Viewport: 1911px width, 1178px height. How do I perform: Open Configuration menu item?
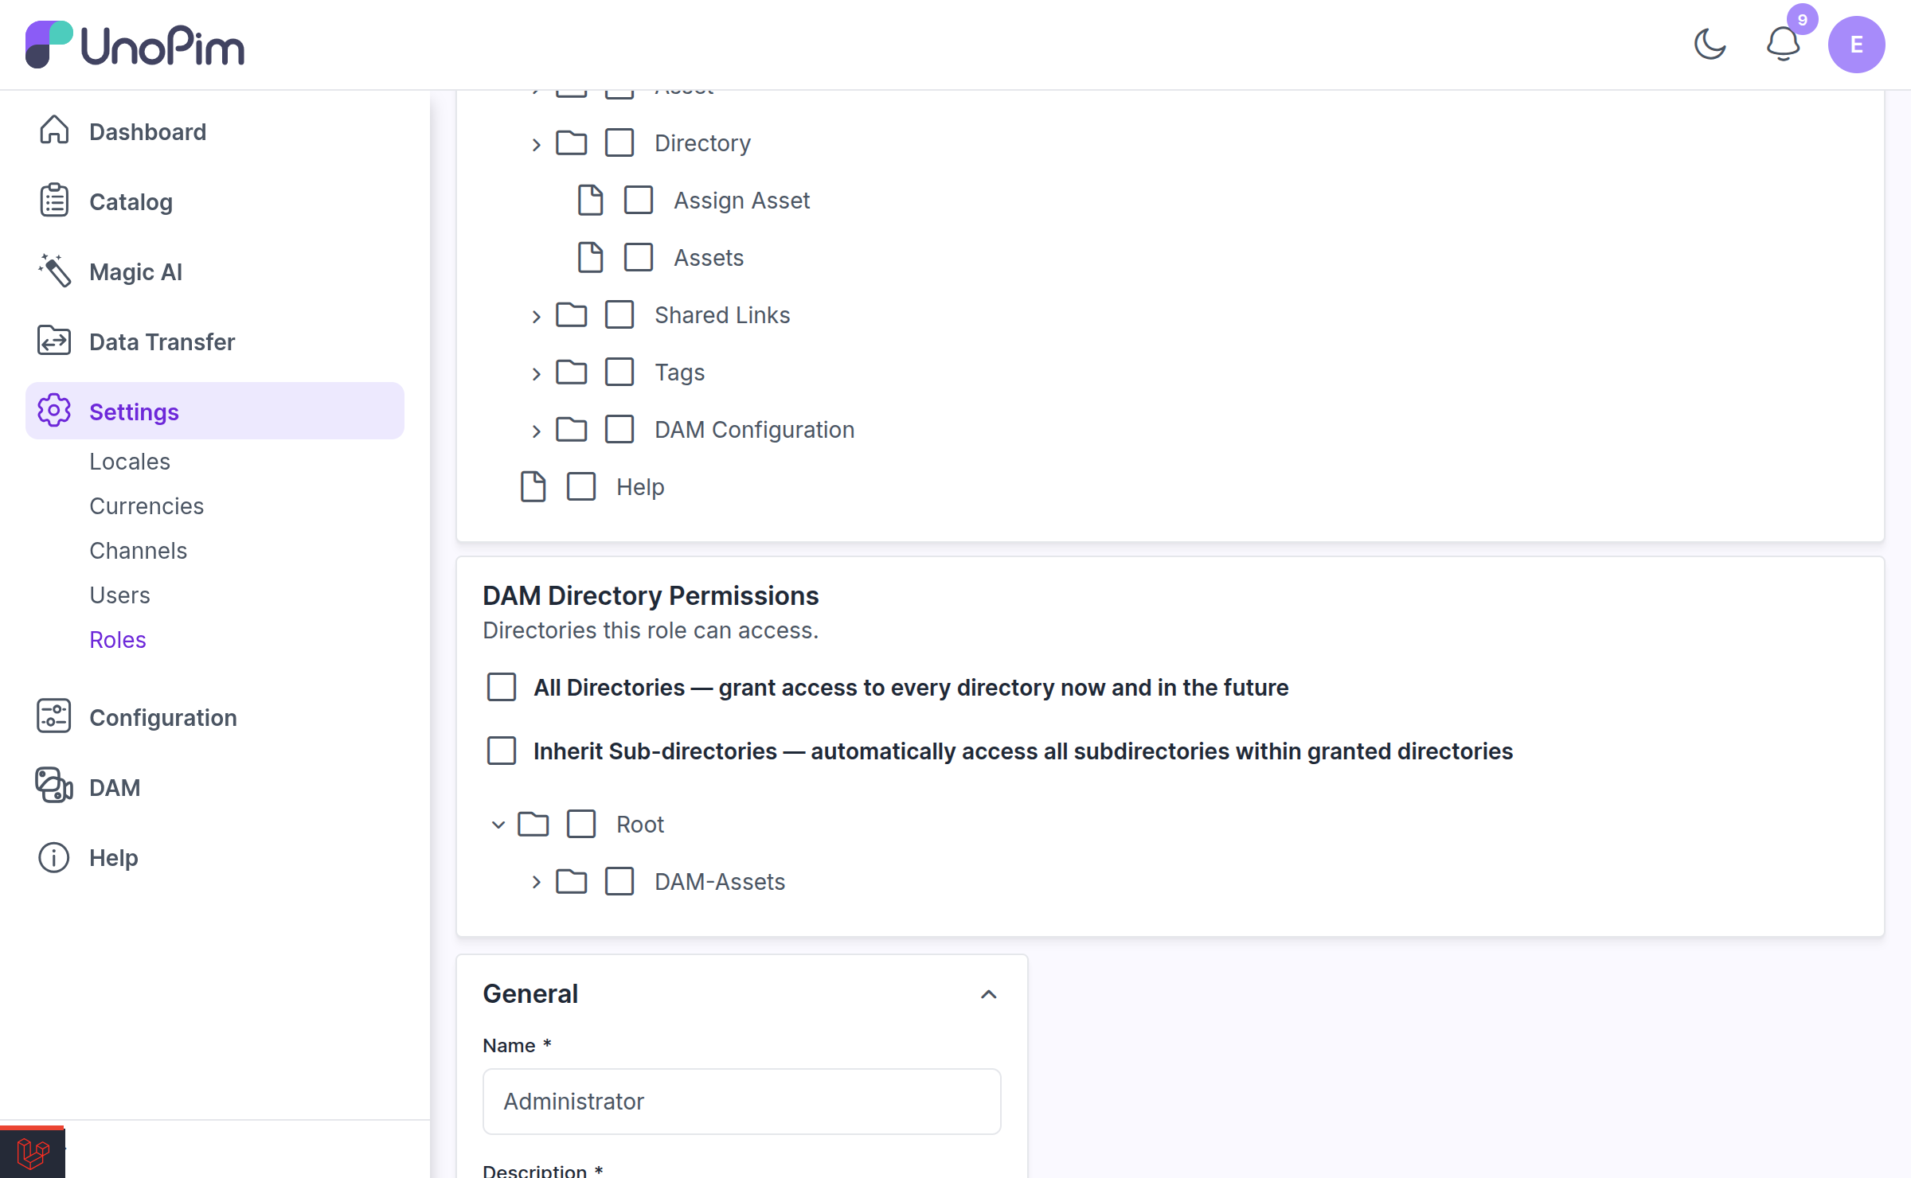(163, 717)
